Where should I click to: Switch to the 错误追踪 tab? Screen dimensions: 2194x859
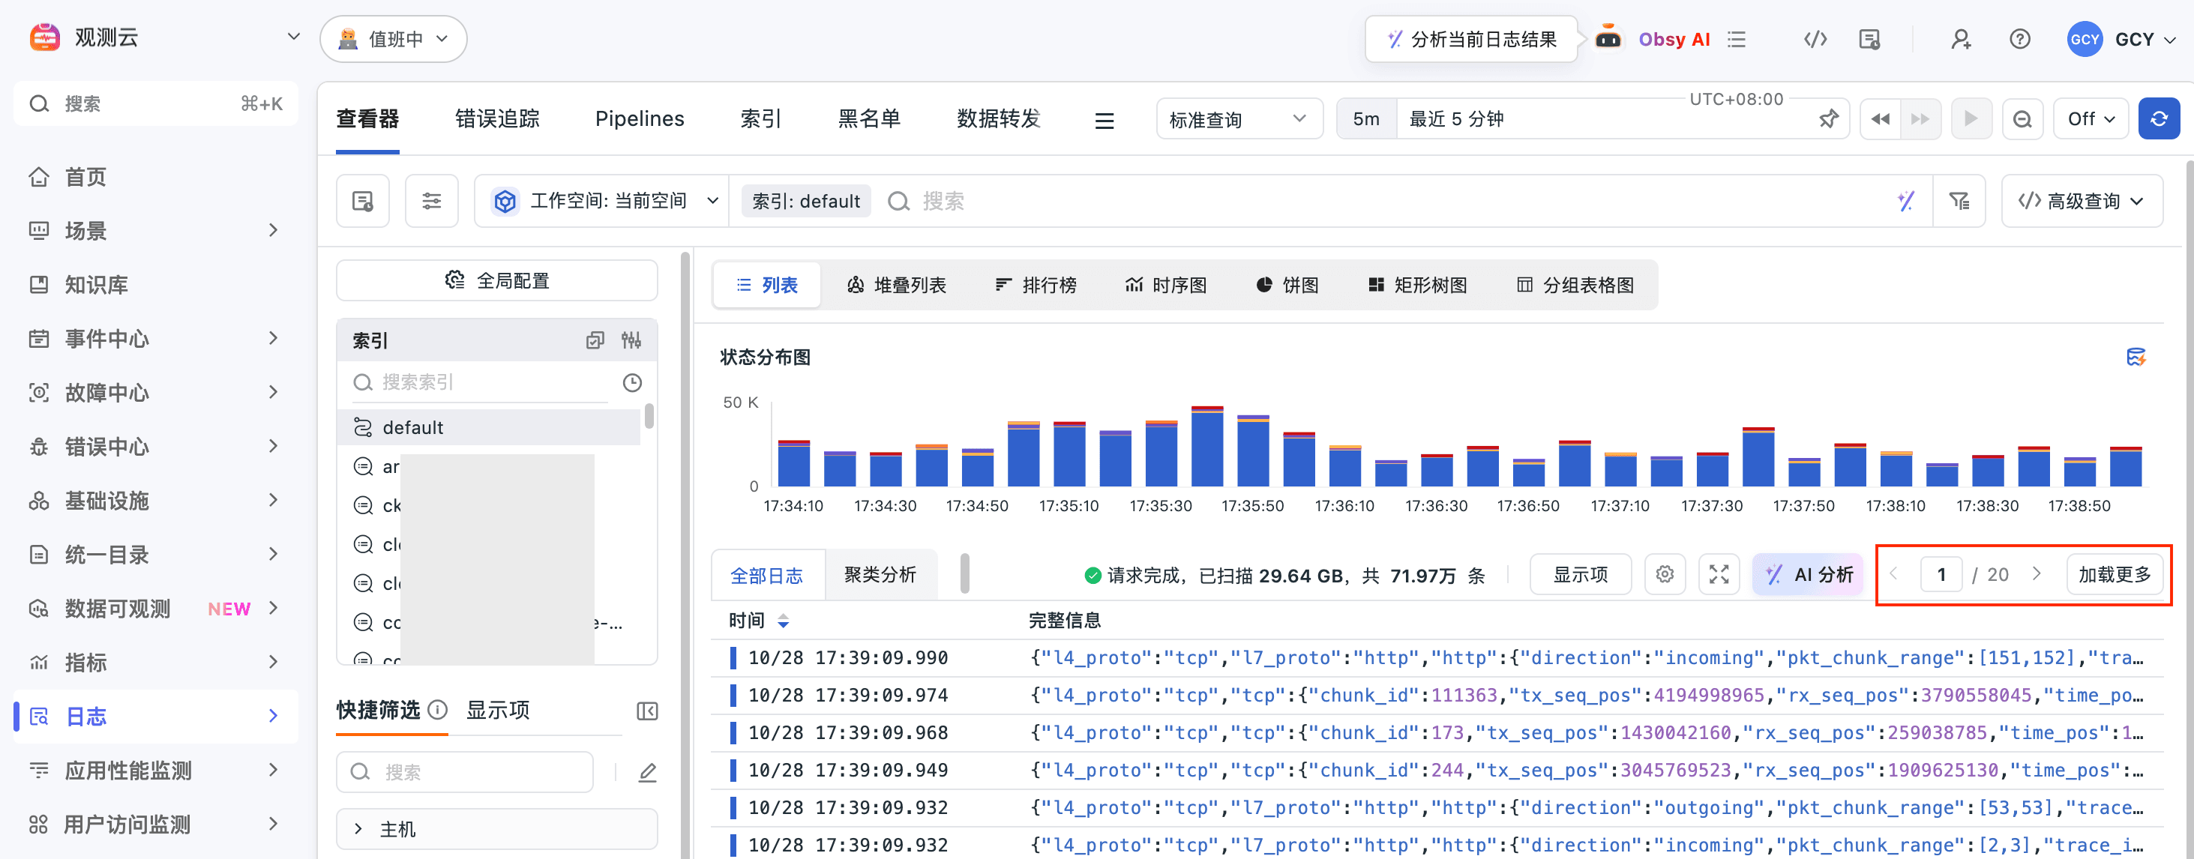(497, 119)
